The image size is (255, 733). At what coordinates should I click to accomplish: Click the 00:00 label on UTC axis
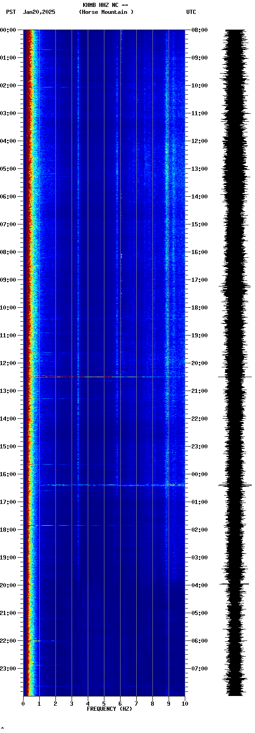coord(200,474)
